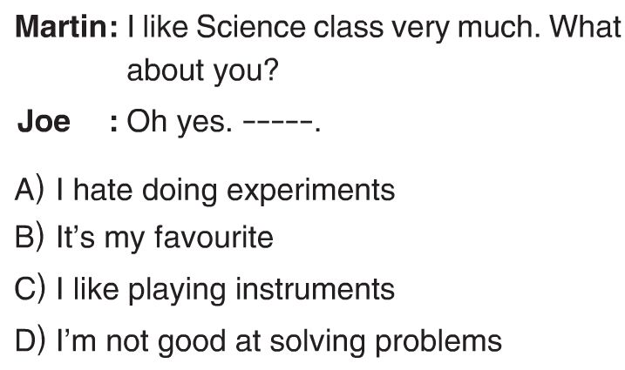Click the word "favourite" in option B

coord(214,238)
